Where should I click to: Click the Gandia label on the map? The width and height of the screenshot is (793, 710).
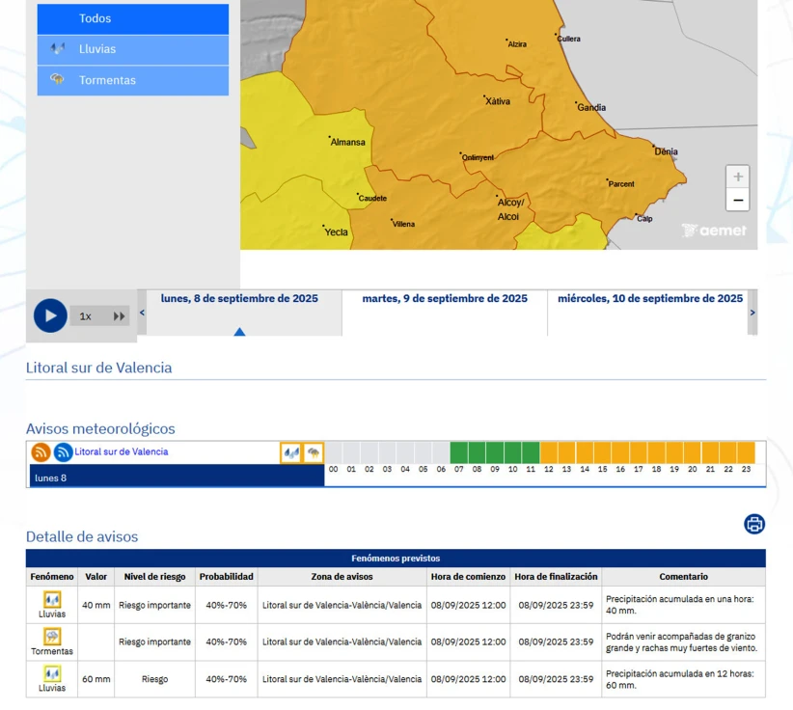click(x=591, y=107)
